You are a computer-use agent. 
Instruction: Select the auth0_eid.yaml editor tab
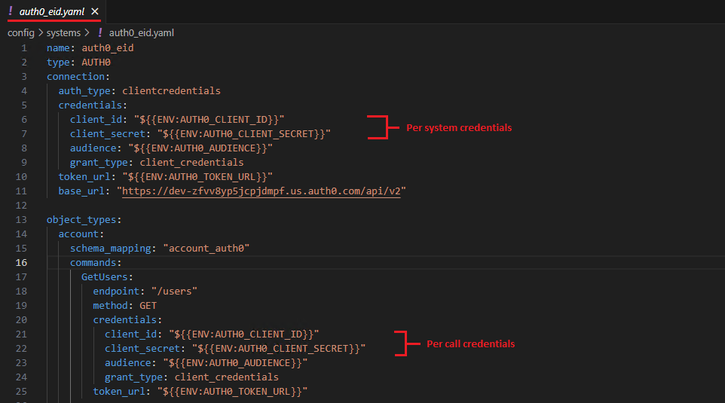coord(52,11)
